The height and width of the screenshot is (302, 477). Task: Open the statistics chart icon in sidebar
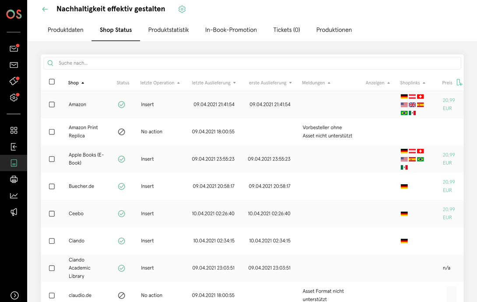click(x=14, y=196)
